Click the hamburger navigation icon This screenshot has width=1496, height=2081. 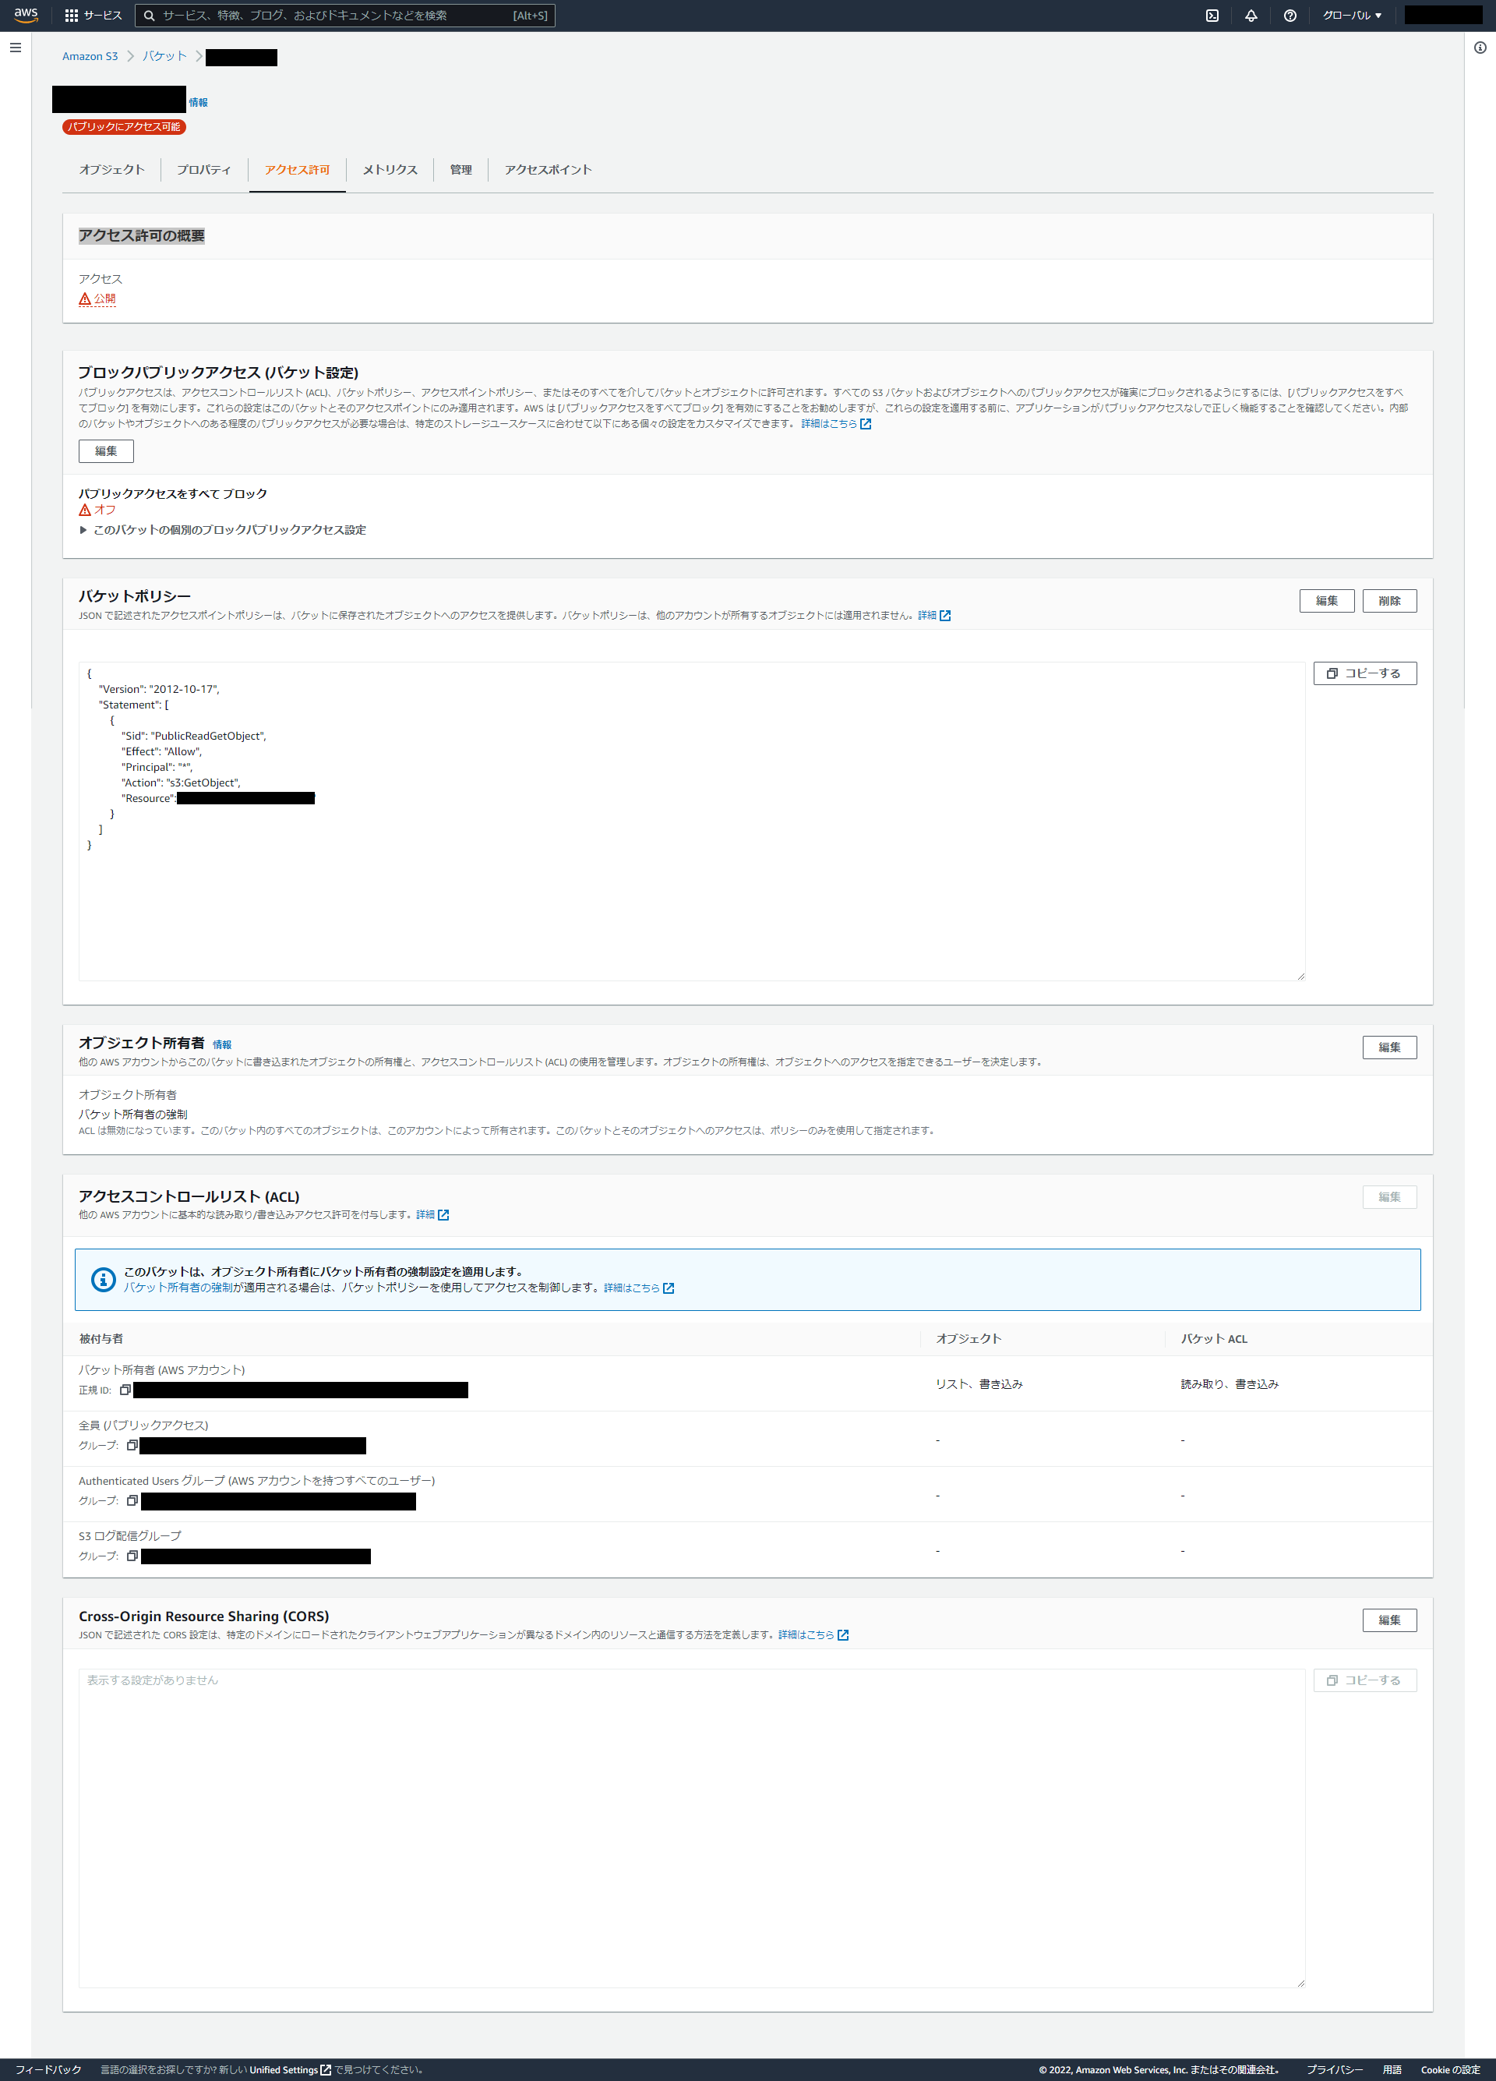[x=16, y=48]
